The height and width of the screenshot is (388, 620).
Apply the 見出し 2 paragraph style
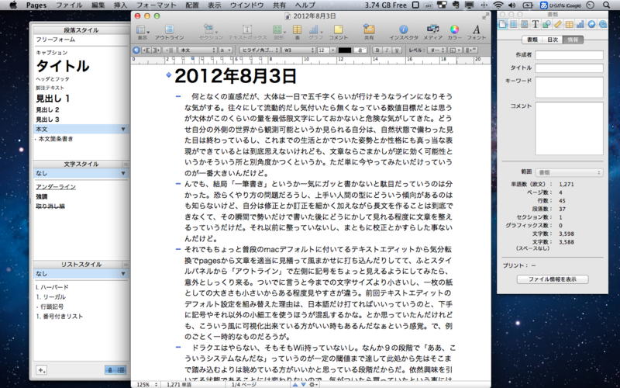(x=47, y=110)
